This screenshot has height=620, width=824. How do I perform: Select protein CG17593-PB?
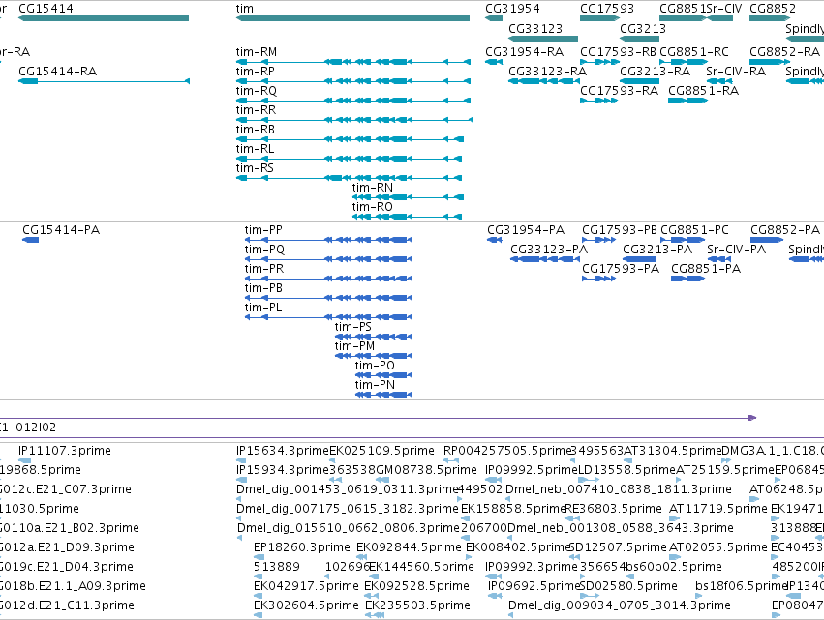point(599,240)
